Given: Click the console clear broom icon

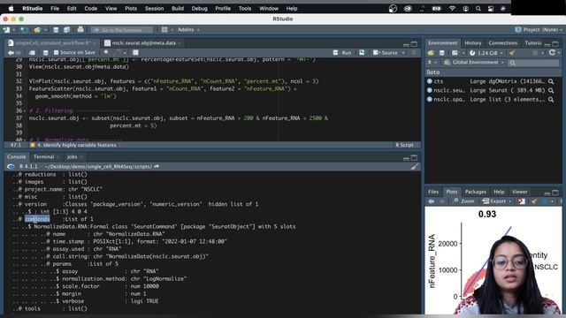Looking at the screenshot, I should pos(415,167).
